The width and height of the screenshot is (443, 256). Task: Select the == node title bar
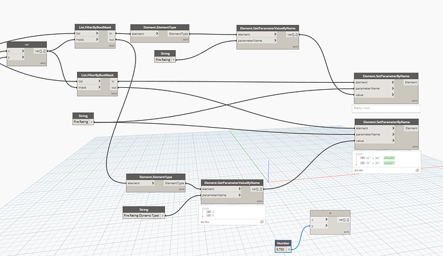click(x=27, y=45)
